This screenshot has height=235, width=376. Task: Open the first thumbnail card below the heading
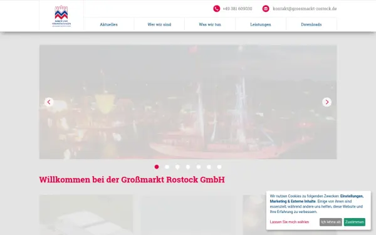86,215
